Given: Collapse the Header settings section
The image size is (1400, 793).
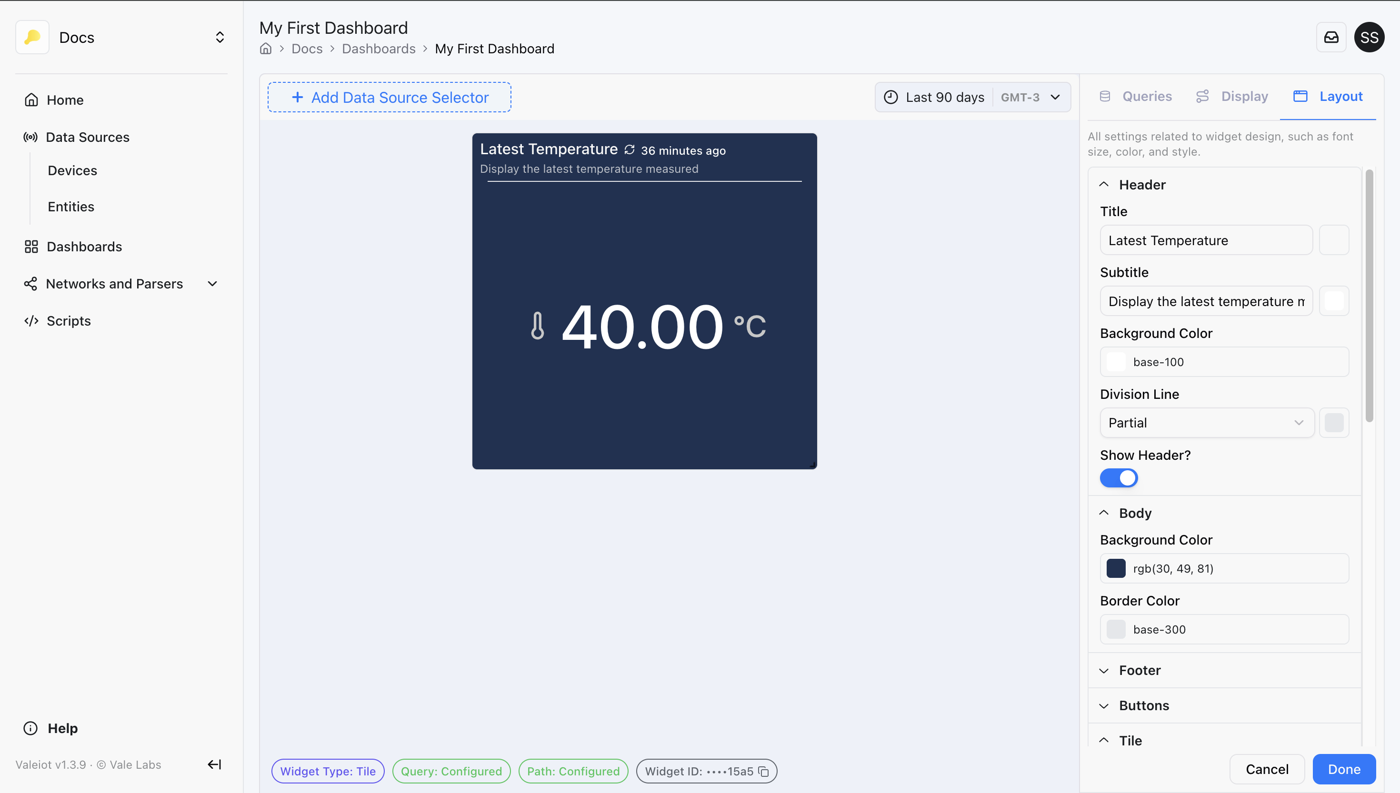Looking at the screenshot, I should click(1104, 184).
